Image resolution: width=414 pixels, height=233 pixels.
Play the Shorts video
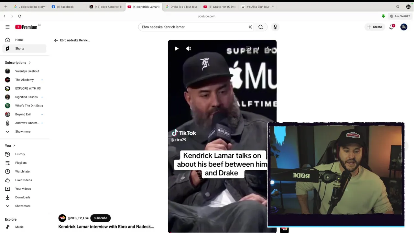pyautogui.click(x=177, y=49)
